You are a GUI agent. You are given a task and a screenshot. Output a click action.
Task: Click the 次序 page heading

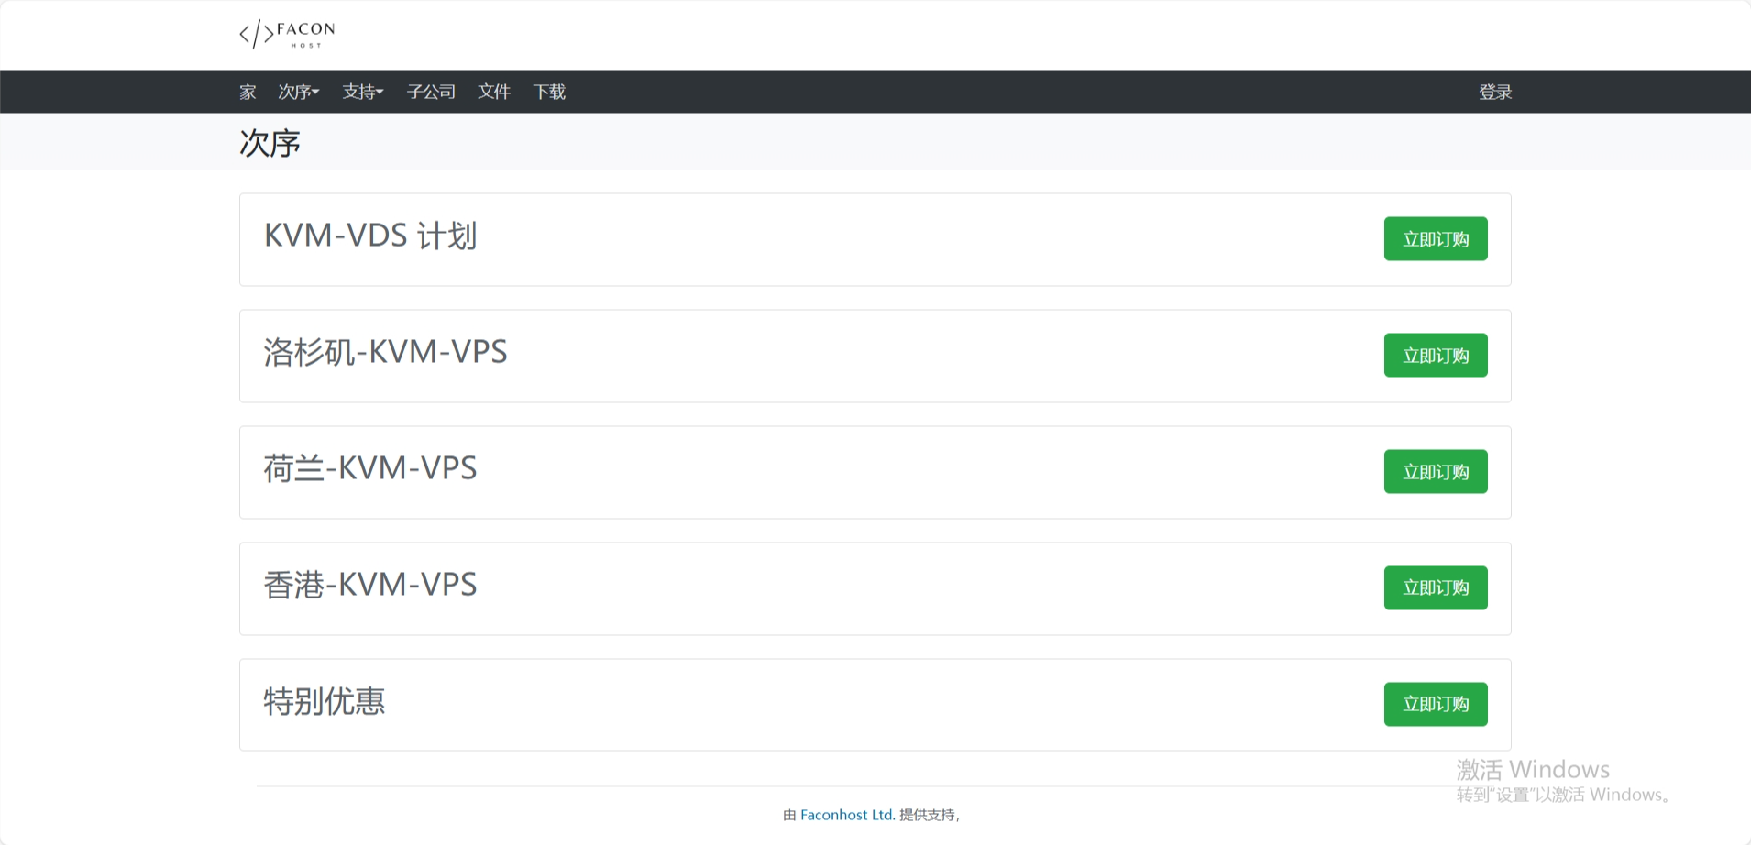tap(269, 142)
